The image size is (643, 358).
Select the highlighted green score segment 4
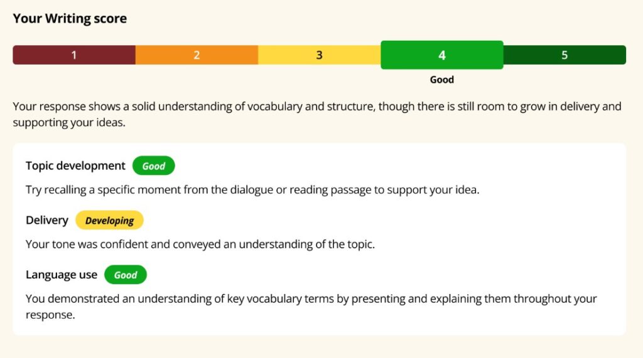[x=441, y=55]
